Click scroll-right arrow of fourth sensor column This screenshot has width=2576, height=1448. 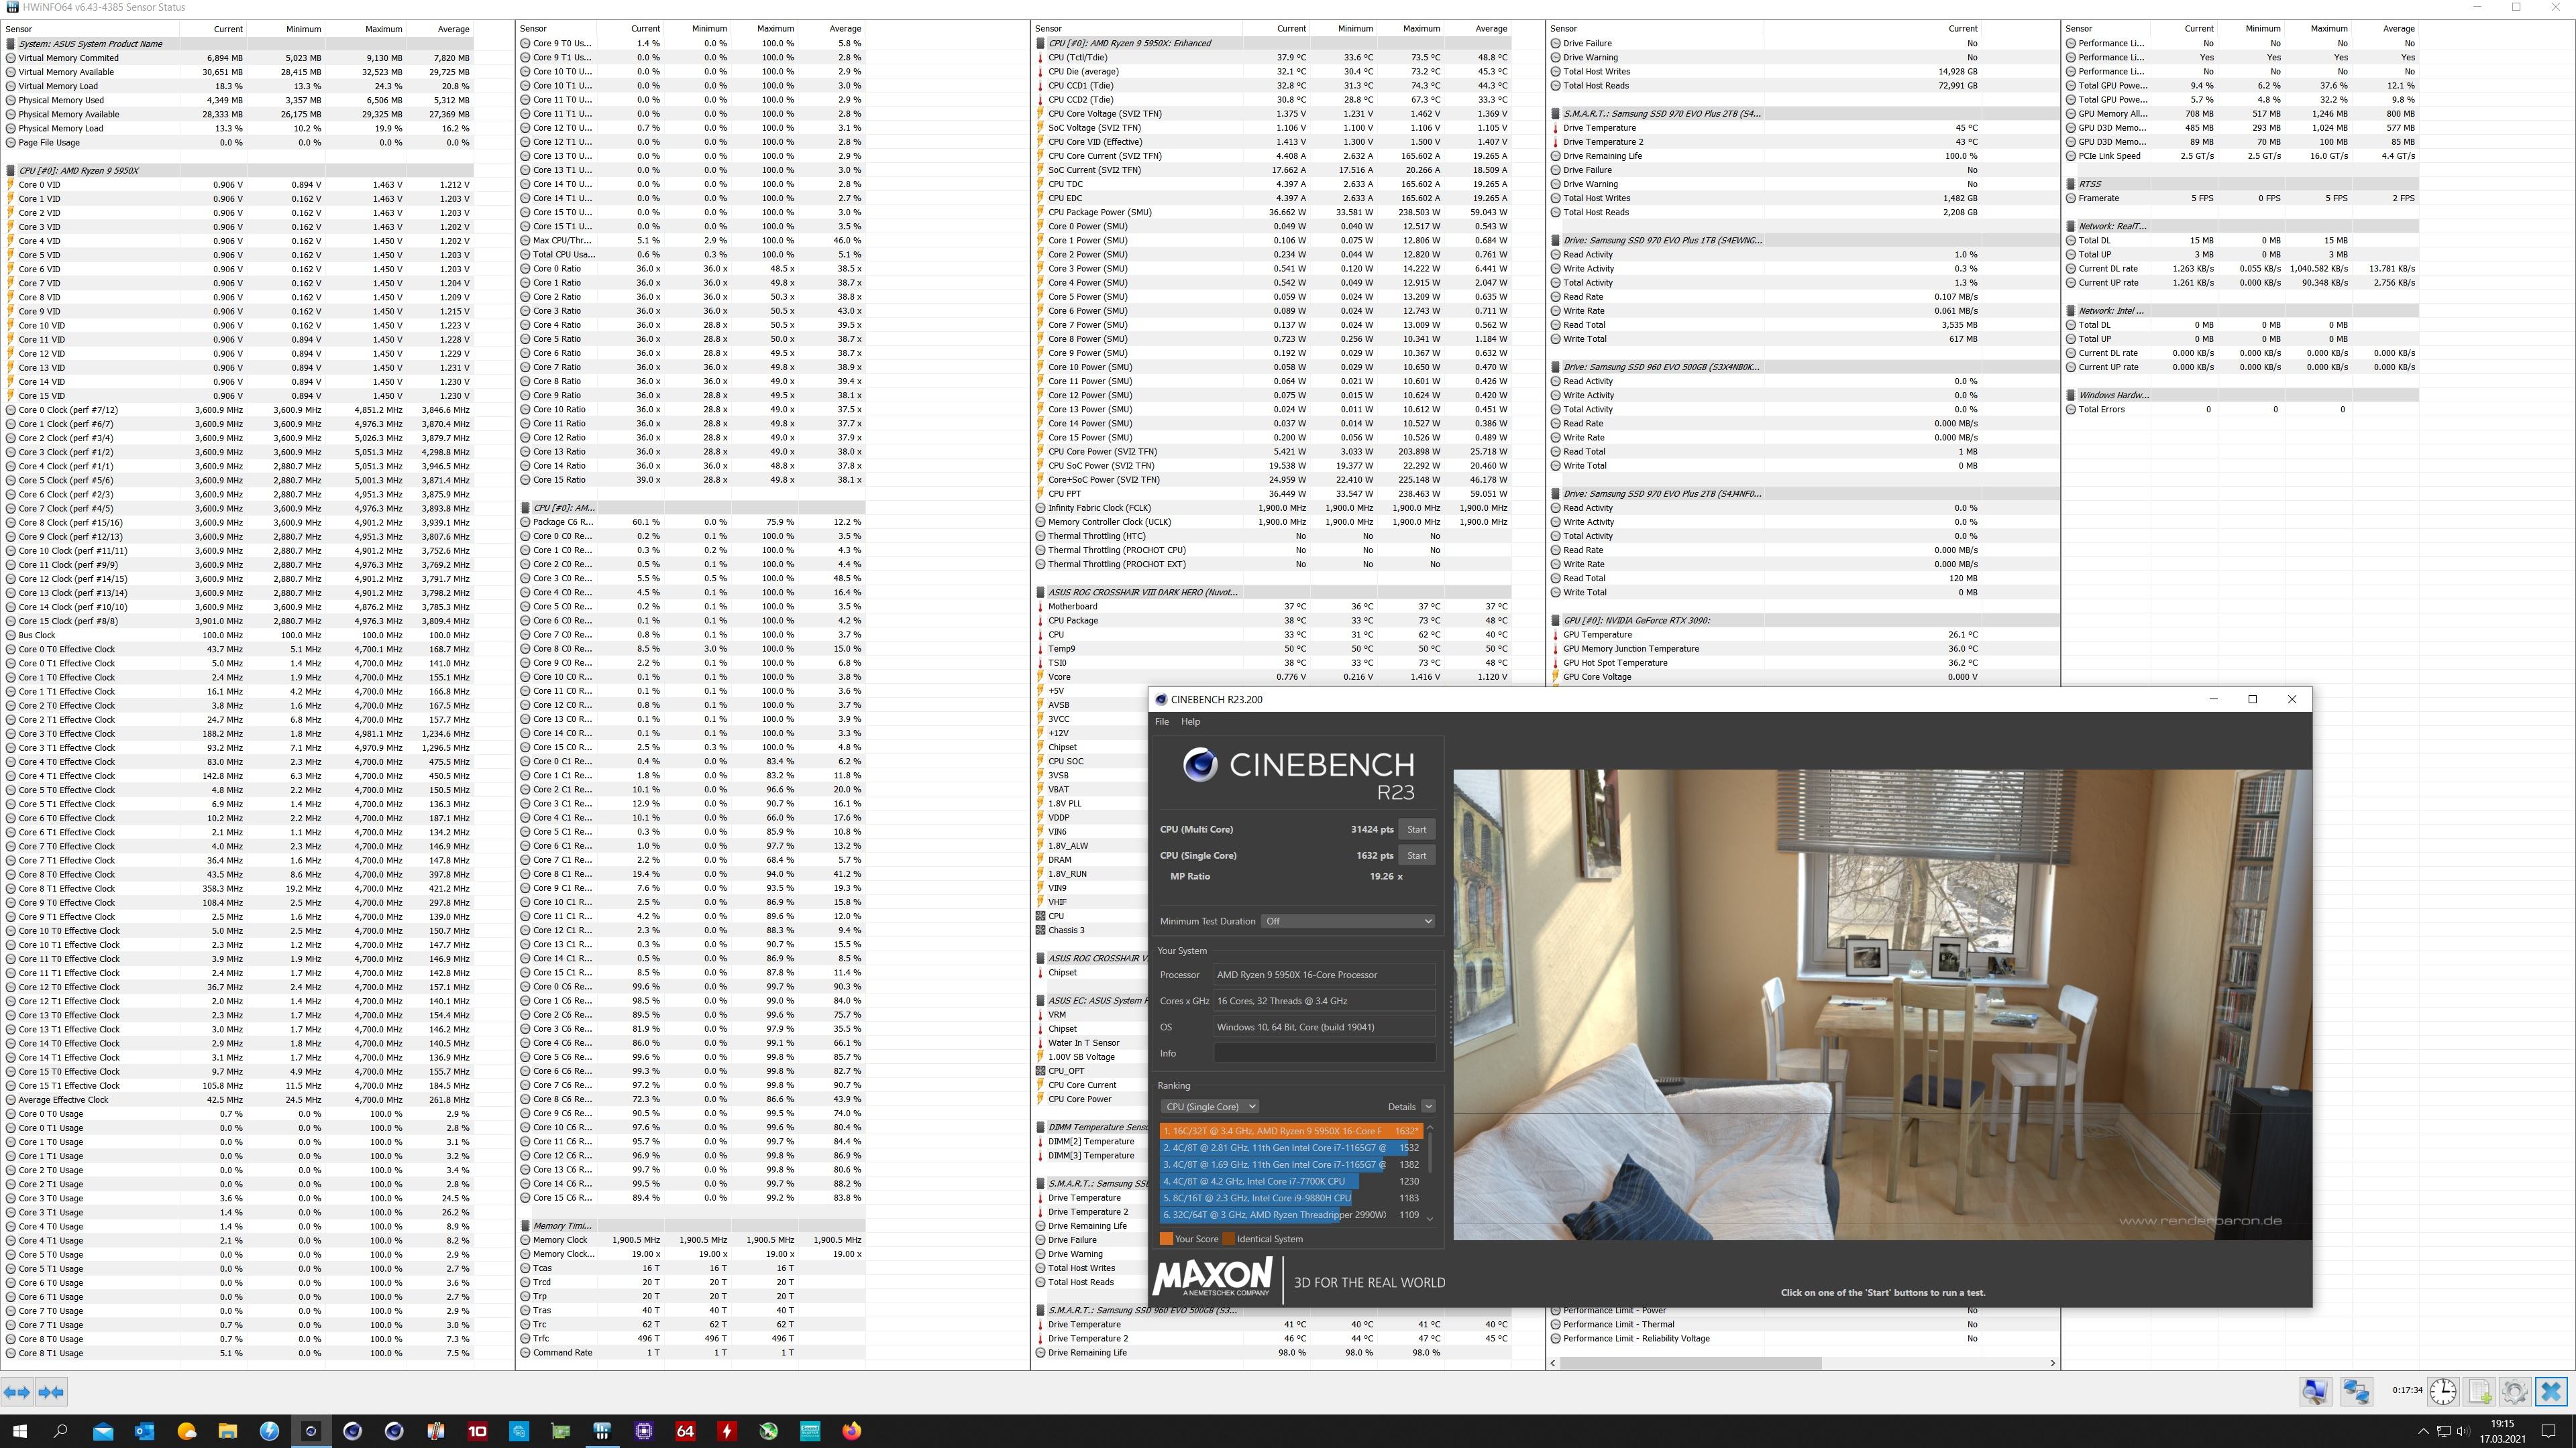2053,1363
